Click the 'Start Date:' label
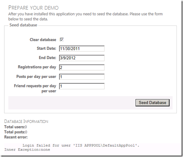 point(47,49)
